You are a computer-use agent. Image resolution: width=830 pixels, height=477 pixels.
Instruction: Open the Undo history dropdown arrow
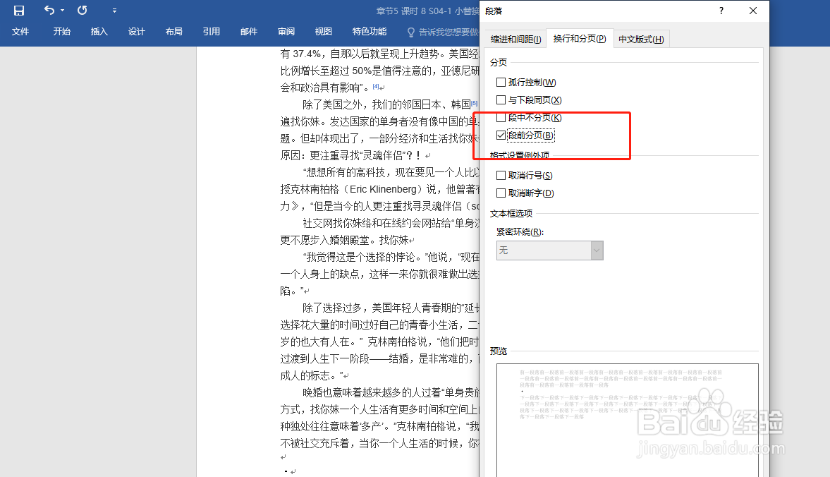(63, 11)
